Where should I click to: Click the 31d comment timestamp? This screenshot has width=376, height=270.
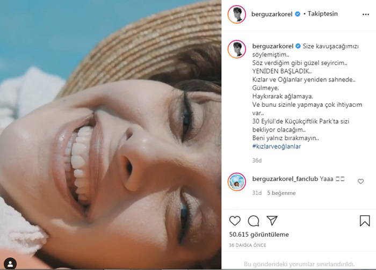coord(256,193)
